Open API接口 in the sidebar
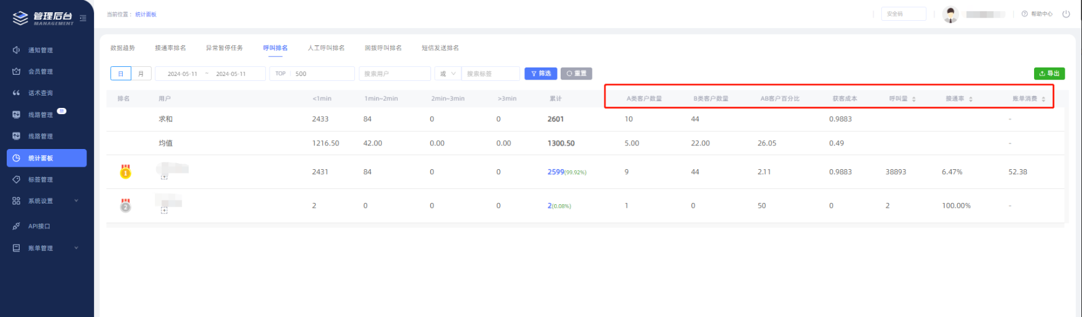1082x317 pixels. pyautogui.click(x=39, y=226)
